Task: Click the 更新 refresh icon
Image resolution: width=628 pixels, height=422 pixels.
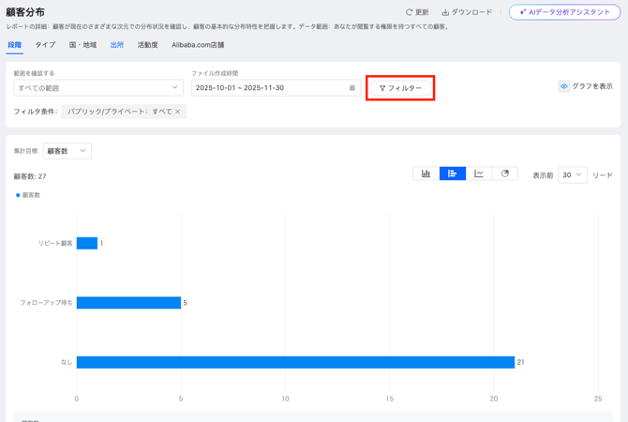Action: (409, 12)
